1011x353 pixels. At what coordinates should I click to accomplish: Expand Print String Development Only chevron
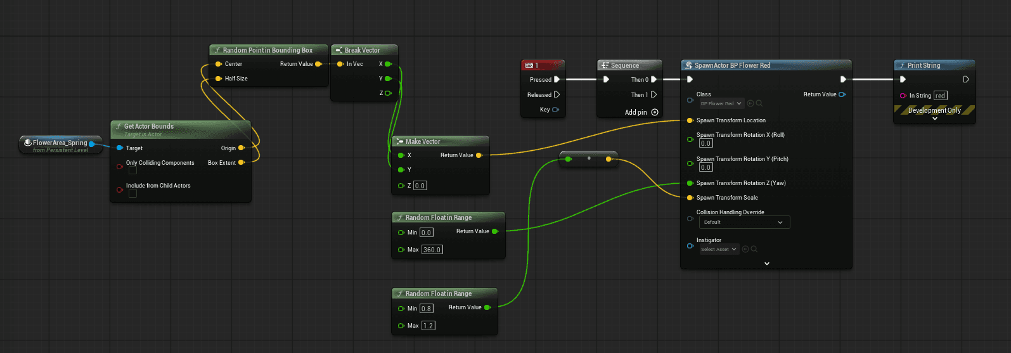pos(934,119)
